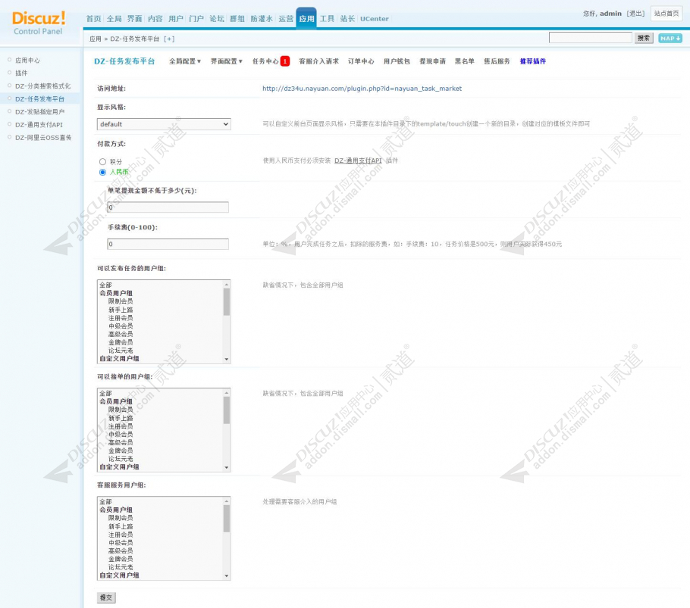Switch to the 订单中心 tab
690x608 pixels.
point(361,61)
